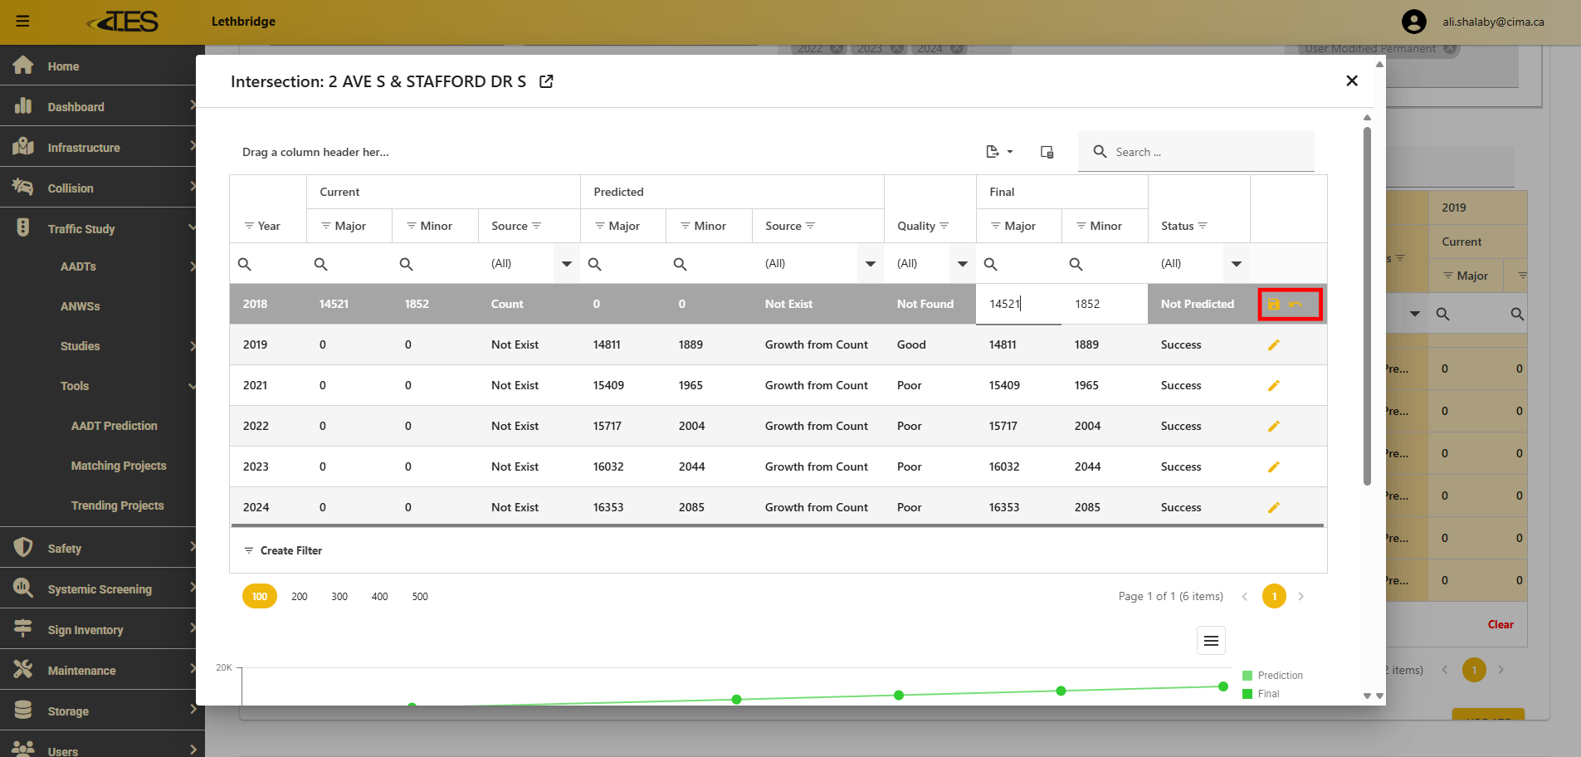Open the chart hamburger menu
The height and width of the screenshot is (757, 1581).
1211,641
